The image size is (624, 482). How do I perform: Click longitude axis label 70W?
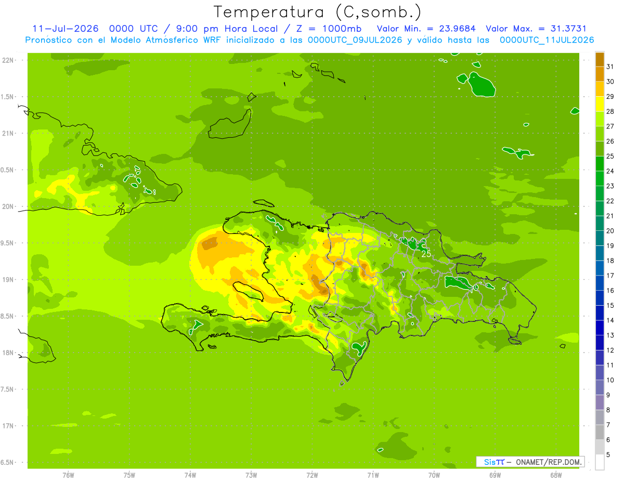[434, 475]
